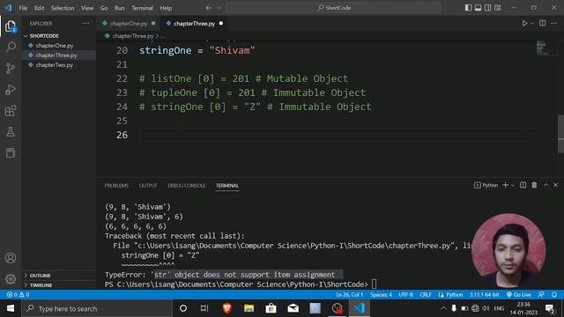Image resolution: width=564 pixels, height=317 pixels.
Task: Open the Manage gear icon
Action: (x=11, y=278)
